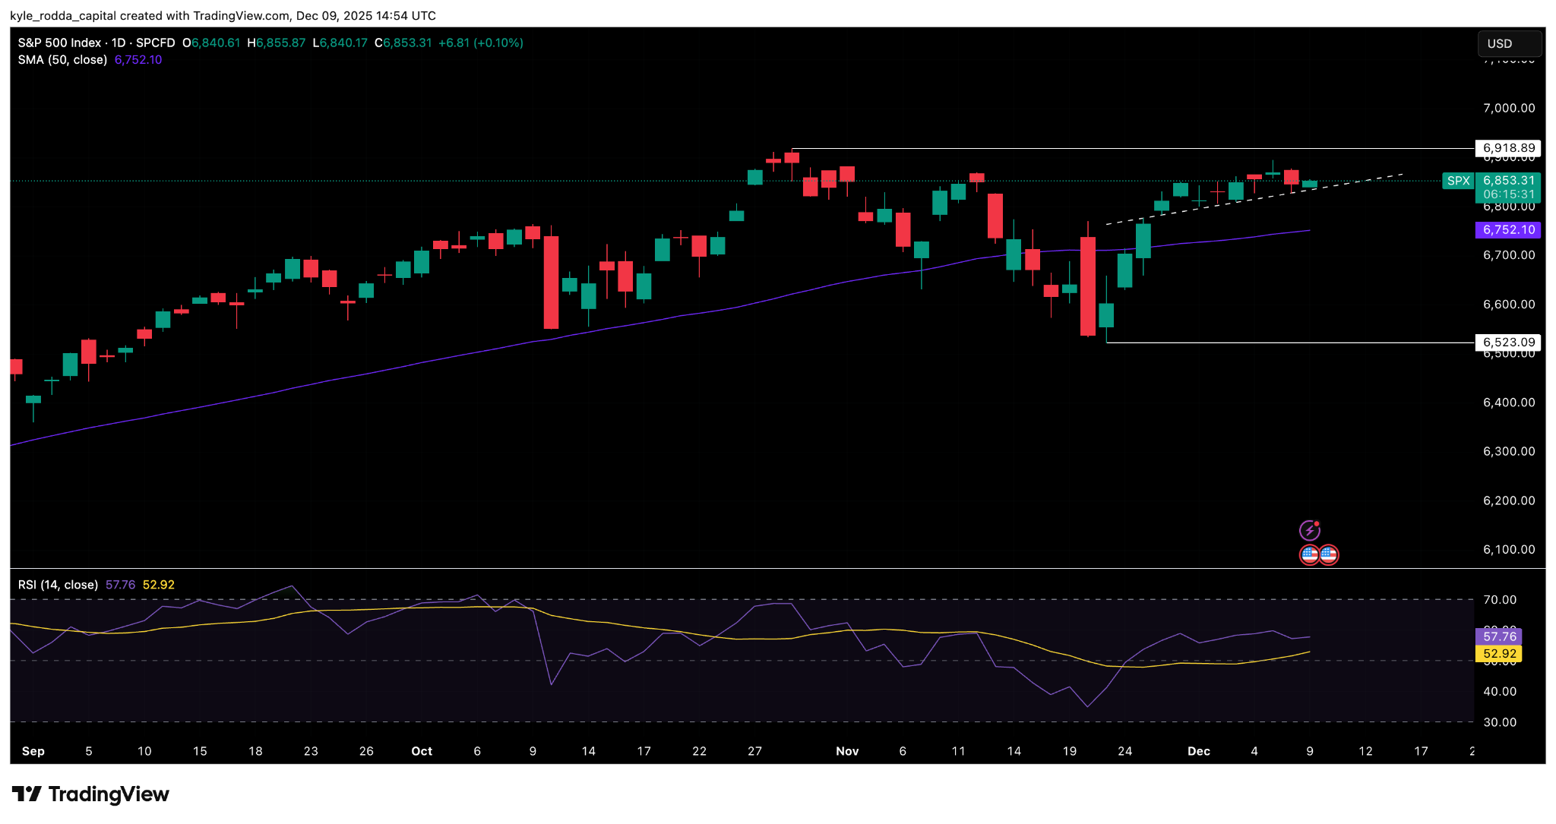1556x824 pixels.
Task: Click the green 6,853.31 current price label
Action: click(x=1508, y=181)
